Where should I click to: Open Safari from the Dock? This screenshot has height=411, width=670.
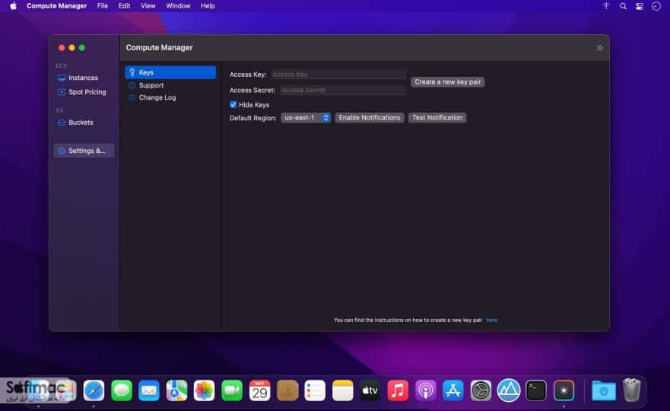[x=94, y=390]
